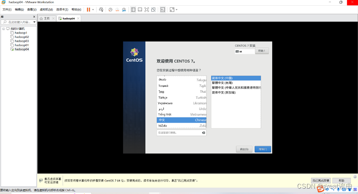
Task: Enter full screen mode icon
Action: (147, 10)
